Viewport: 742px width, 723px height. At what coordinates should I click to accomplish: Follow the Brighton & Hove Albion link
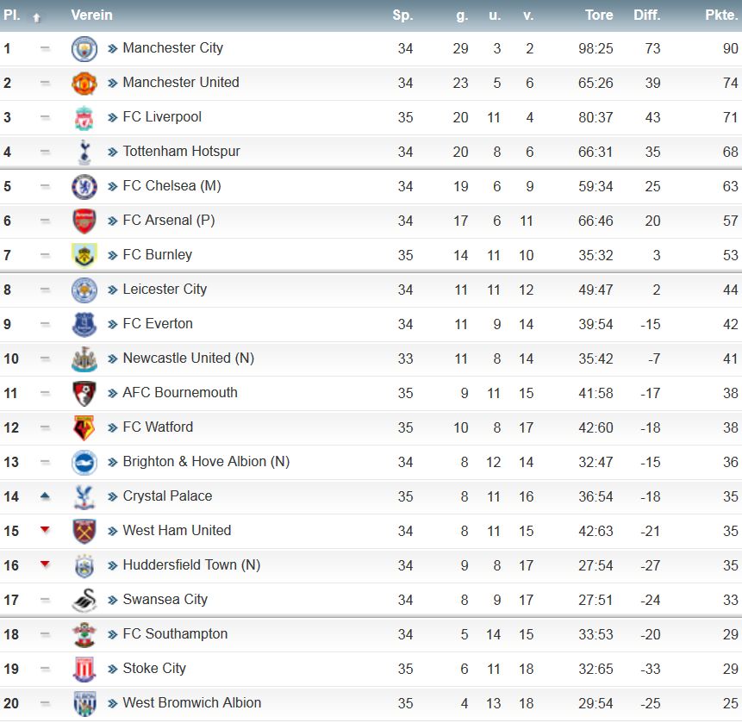pyautogui.click(x=206, y=461)
